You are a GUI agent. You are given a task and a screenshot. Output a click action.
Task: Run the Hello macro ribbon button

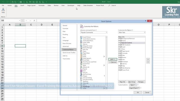pos(3,10)
